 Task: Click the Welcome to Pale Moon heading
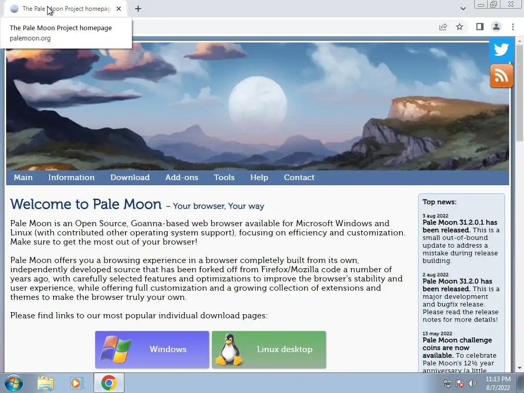click(86, 204)
